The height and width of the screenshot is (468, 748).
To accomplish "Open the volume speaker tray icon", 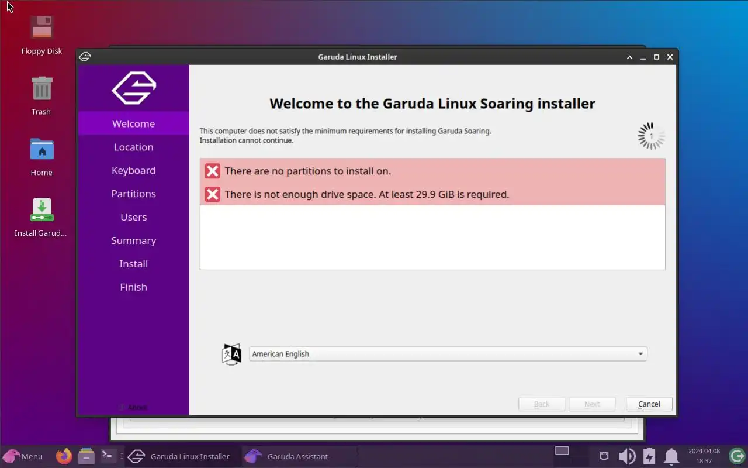I will [x=626, y=456].
